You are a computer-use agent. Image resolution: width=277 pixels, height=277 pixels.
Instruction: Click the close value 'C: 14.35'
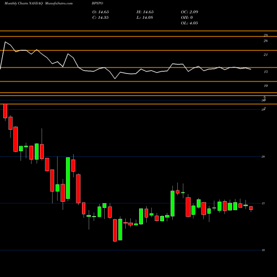click(100, 18)
